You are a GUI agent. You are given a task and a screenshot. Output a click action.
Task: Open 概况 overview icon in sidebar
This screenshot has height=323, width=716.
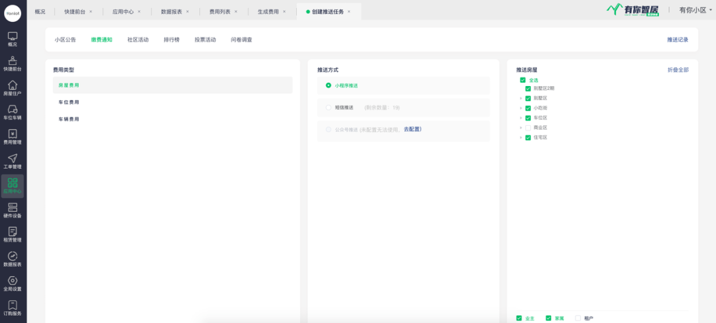click(x=13, y=36)
